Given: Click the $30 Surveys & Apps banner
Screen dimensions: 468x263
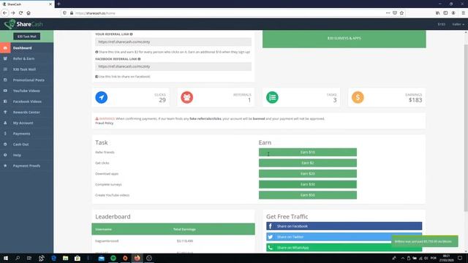Looking at the screenshot, I should click(x=344, y=39).
